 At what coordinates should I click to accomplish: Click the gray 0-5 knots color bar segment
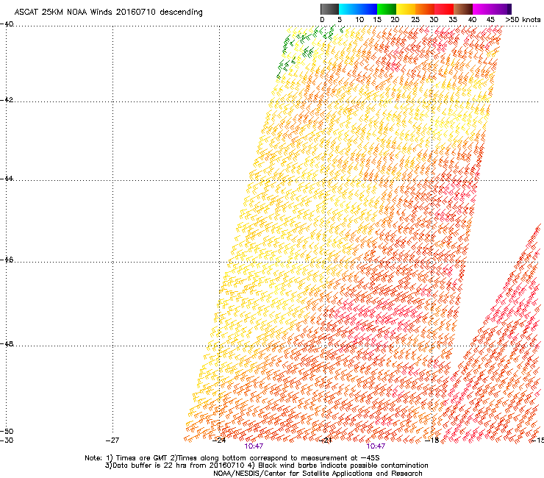point(329,9)
